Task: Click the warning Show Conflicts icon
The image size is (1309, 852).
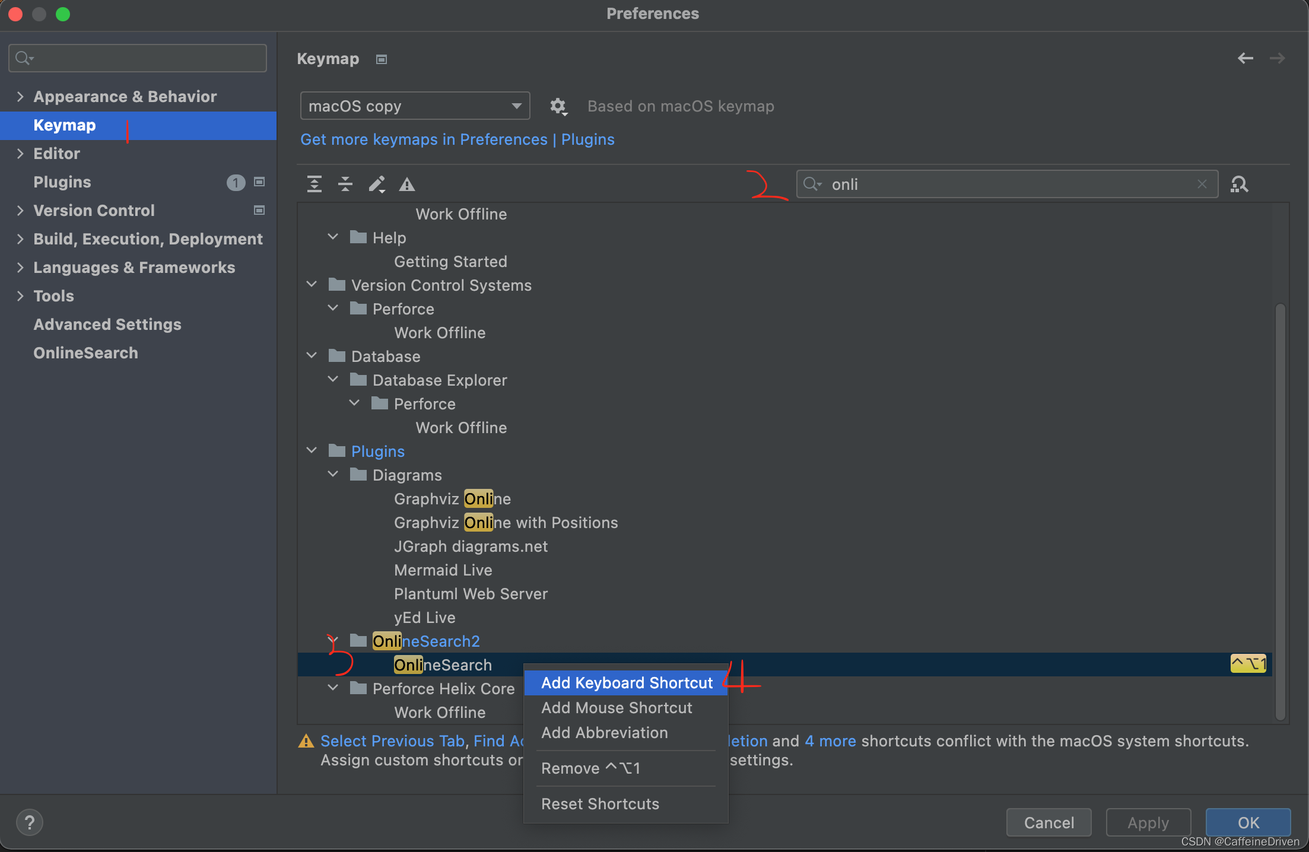Action: (x=407, y=185)
